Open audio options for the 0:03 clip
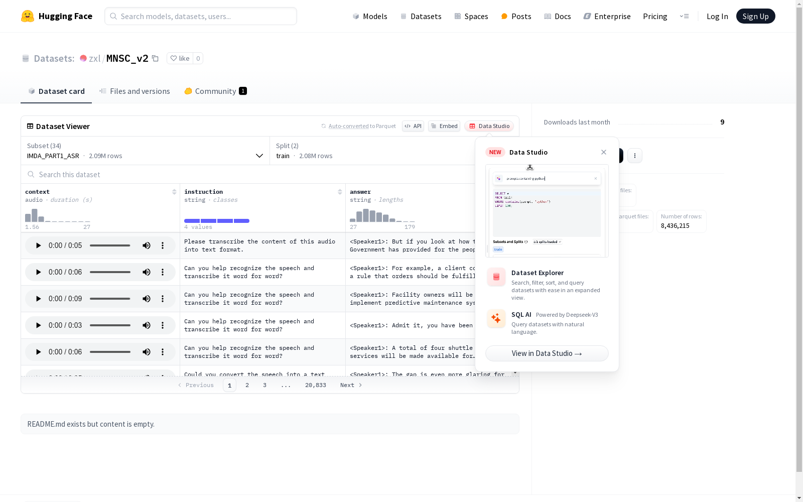The image size is (803, 502). (x=163, y=325)
